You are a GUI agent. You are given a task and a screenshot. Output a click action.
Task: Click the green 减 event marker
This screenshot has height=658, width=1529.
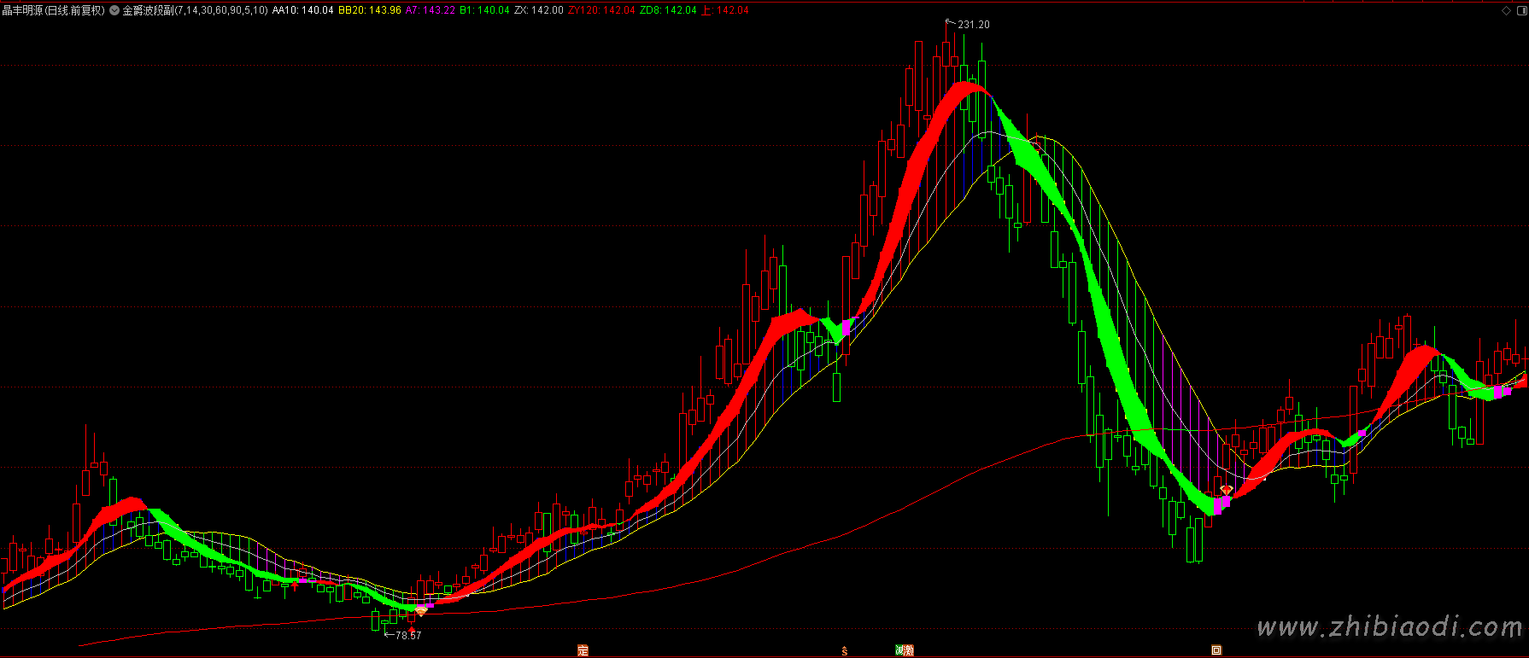[x=899, y=650]
